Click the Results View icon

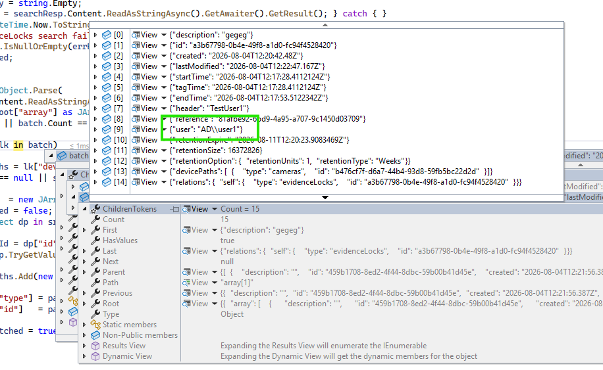(95, 346)
